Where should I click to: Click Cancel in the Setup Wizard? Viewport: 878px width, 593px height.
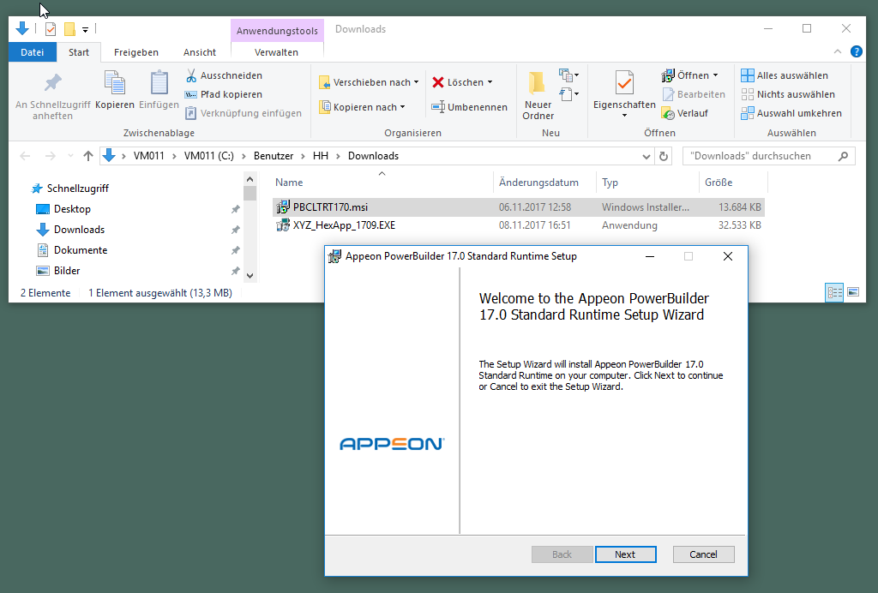pyautogui.click(x=703, y=554)
